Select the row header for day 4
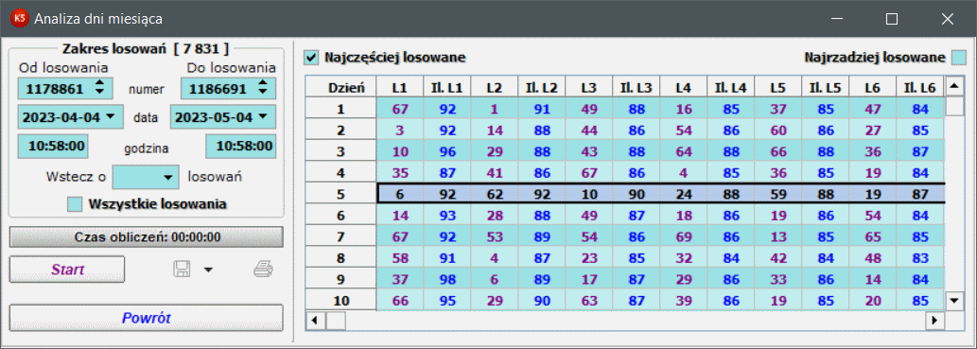The height and width of the screenshot is (349, 977). [x=341, y=173]
